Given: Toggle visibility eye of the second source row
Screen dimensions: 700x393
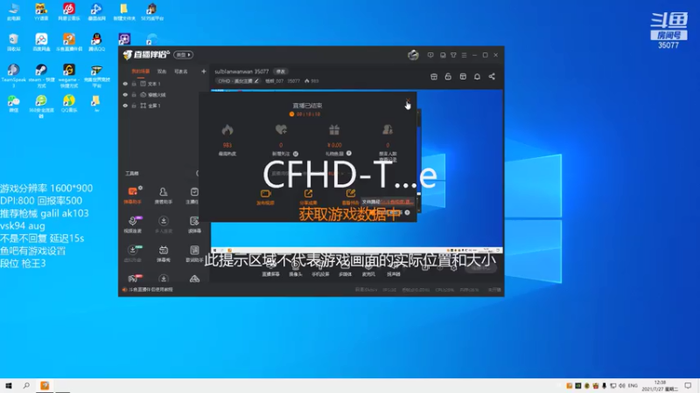Looking at the screenshot, I should (x=125, y=95).
